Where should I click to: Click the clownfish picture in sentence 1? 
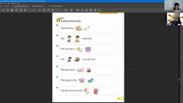point(79,28)
